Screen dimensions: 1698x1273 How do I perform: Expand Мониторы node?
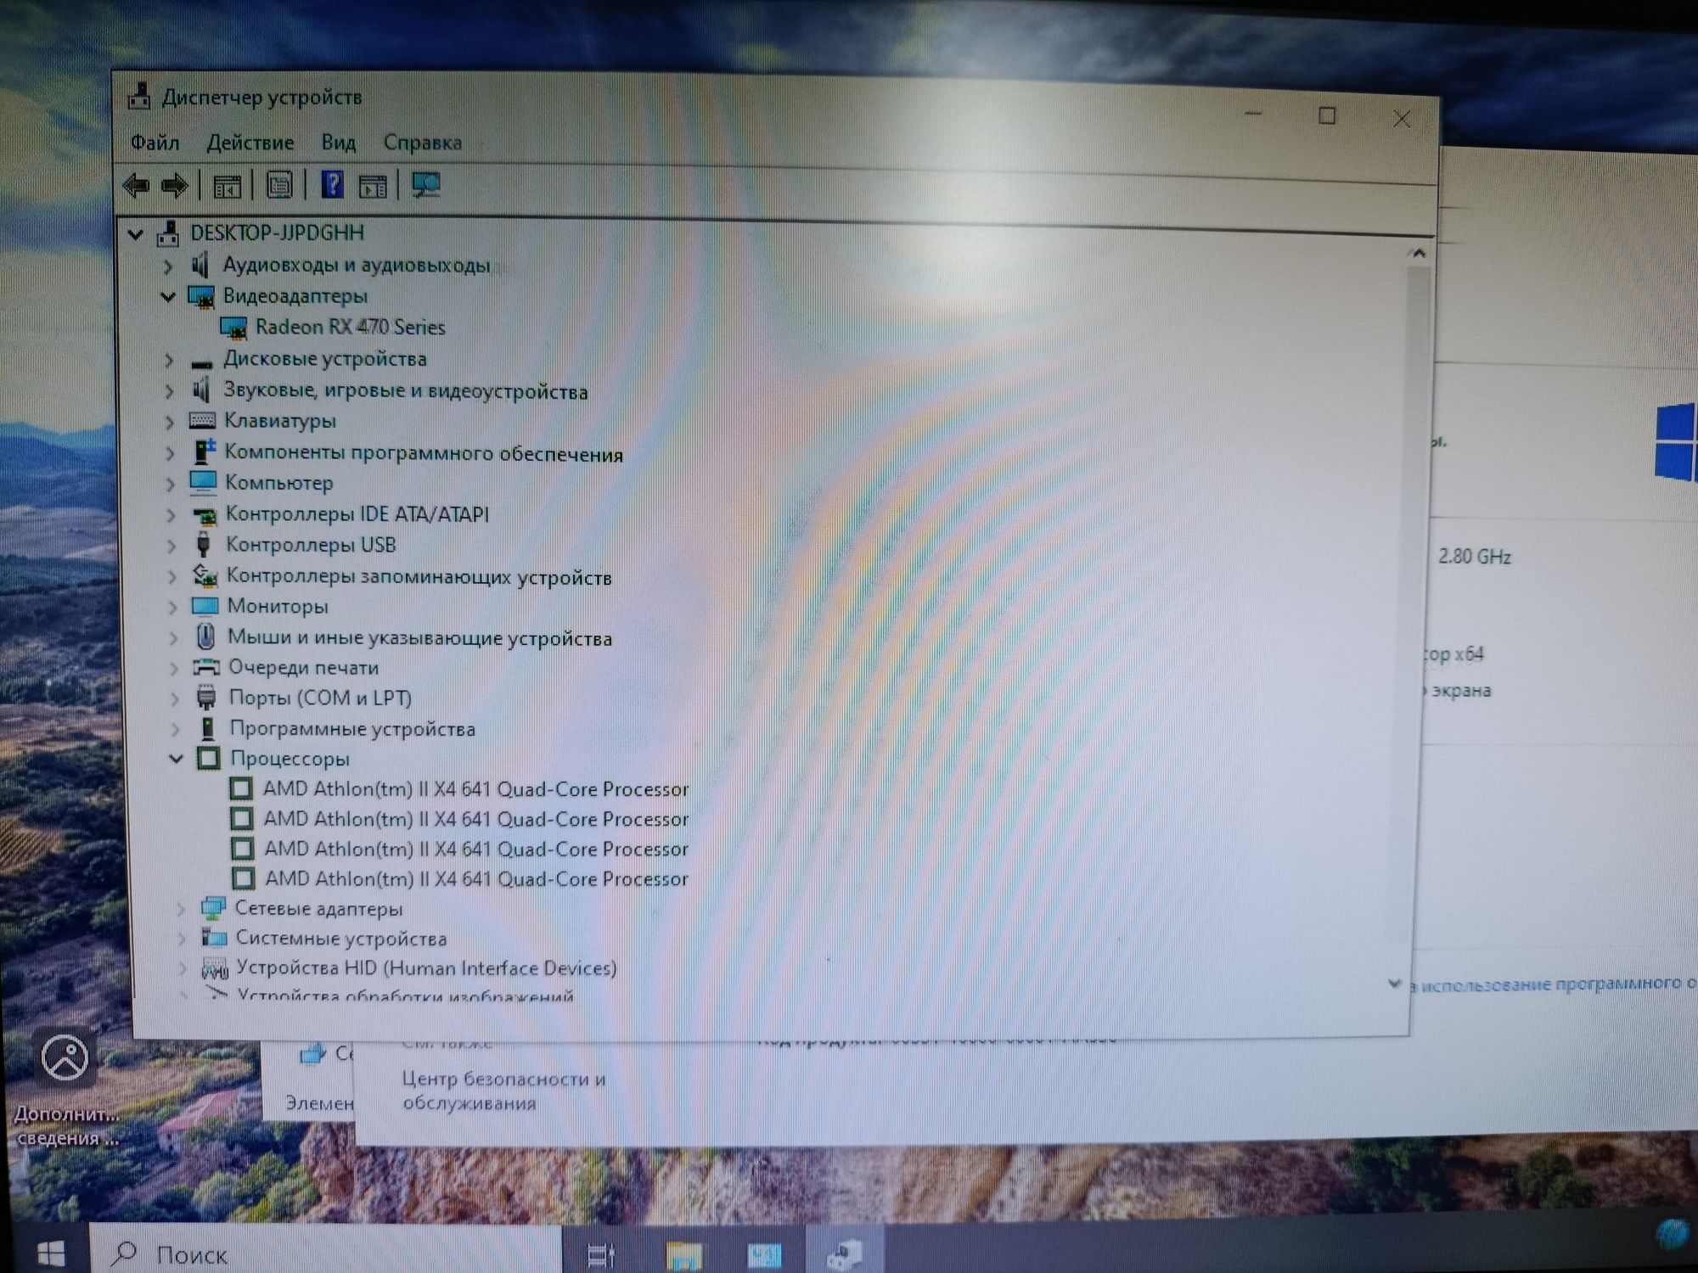click(172, 607)
